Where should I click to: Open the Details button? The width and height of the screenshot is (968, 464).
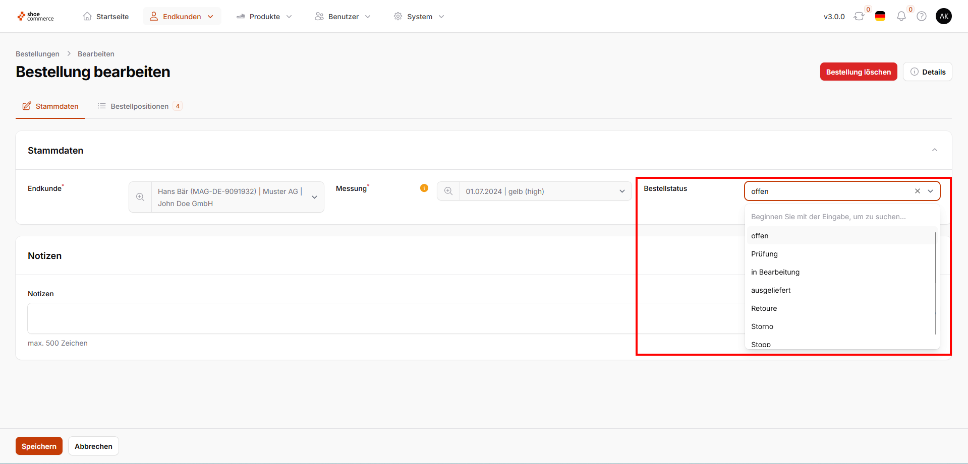(928, 72)
